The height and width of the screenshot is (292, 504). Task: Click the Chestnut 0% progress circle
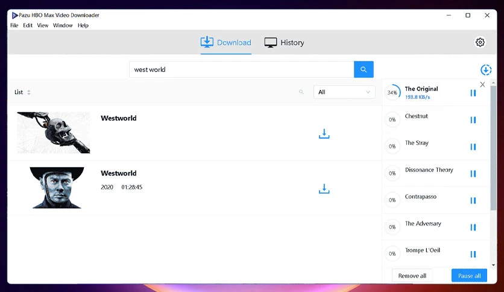(x=392, y=119)
